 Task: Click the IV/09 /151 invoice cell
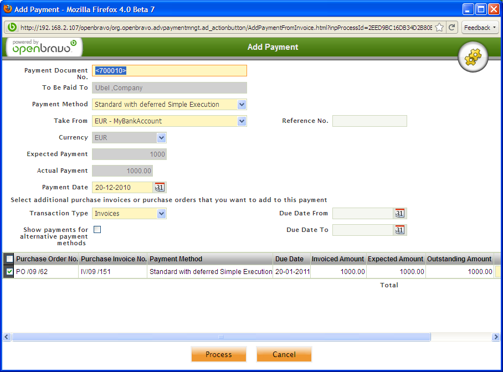pos(113,272)
